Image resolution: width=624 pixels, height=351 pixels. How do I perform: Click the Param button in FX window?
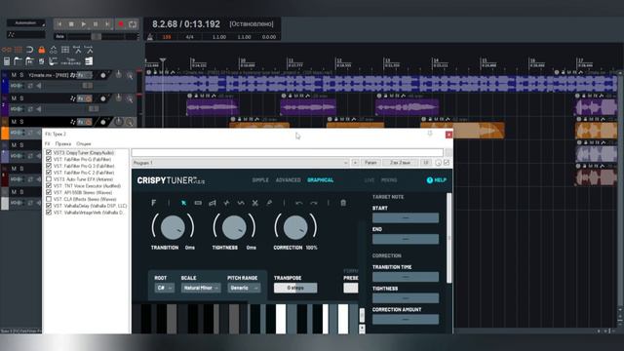coord(370,163)
